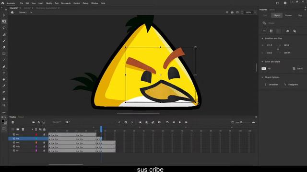The height and width of the screenshot is (172, 307).
Task: Click the settings gear icon in title bar
Action: coord(285,3)
